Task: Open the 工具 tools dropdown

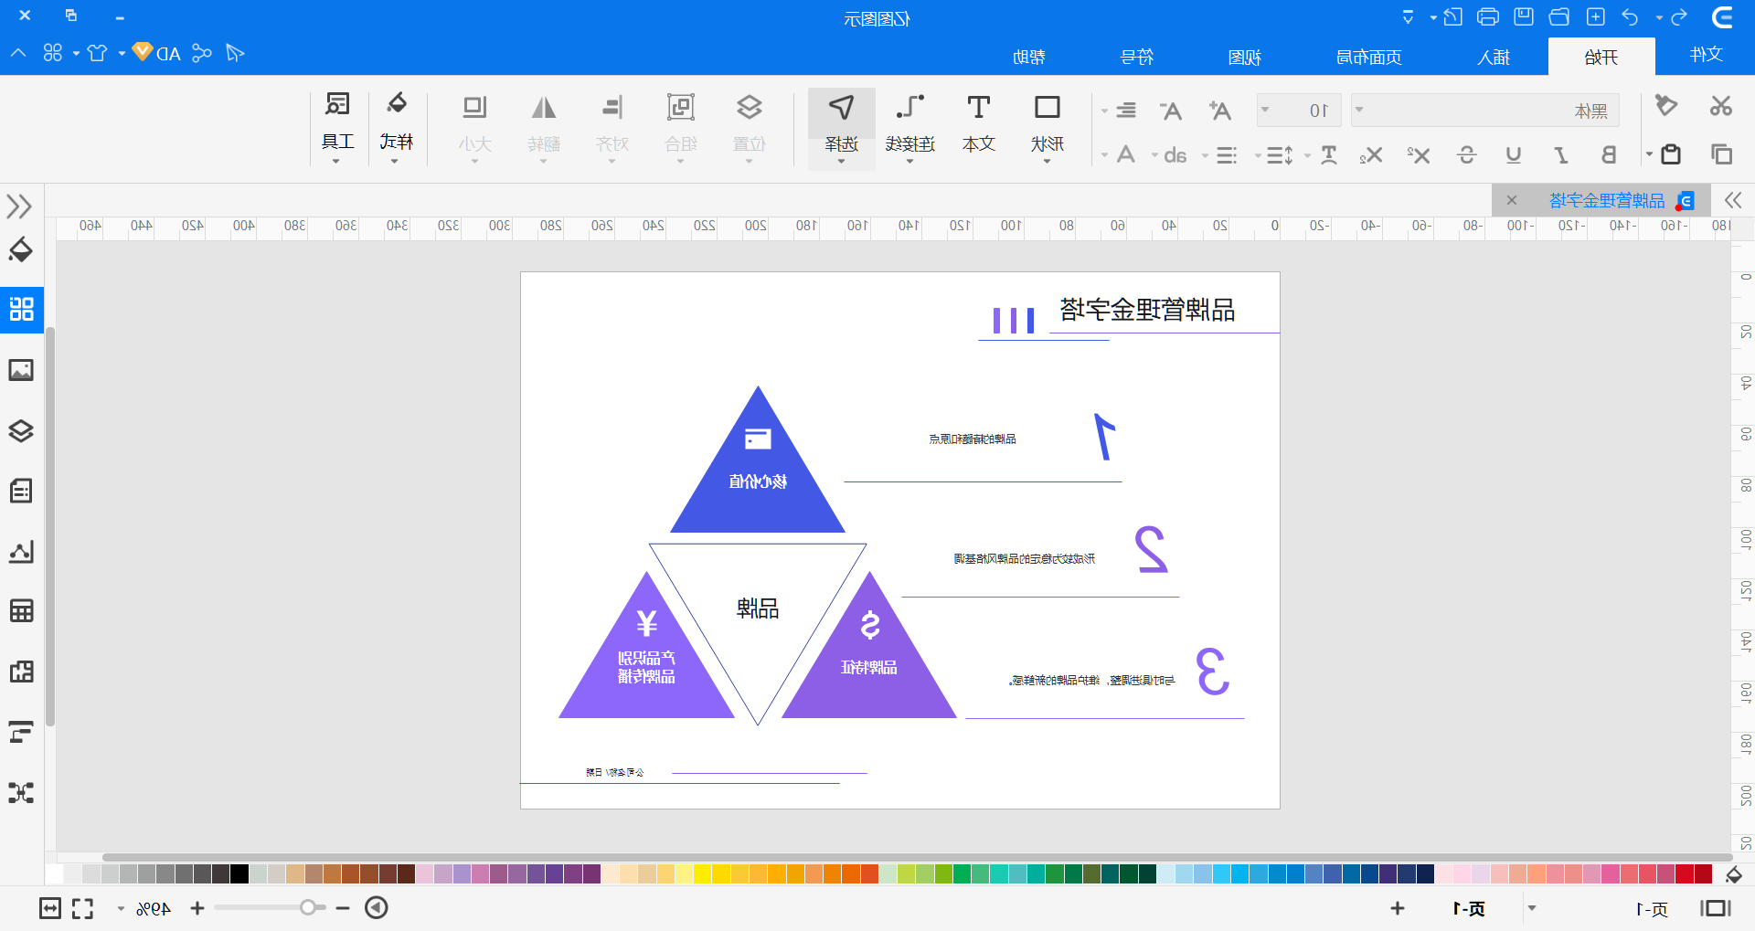Action: tap(337, 127)
